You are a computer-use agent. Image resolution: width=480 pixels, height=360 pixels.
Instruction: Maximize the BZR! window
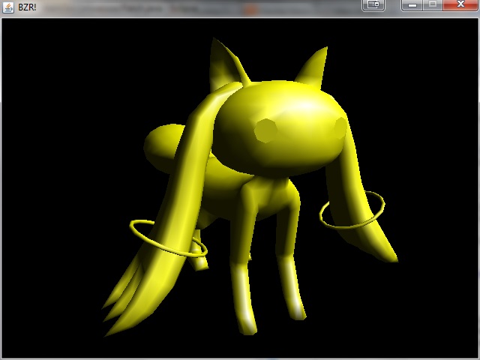point(433,5)
